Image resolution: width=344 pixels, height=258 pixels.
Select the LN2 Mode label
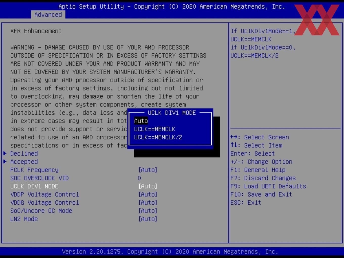pyautogui.click(x=24, y=219)
